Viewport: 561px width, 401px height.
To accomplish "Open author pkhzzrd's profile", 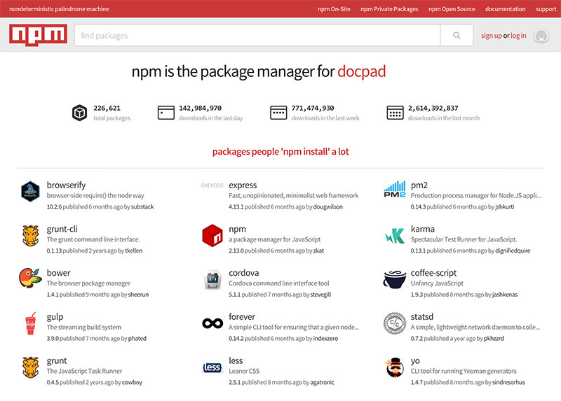I will click(494, 339).
